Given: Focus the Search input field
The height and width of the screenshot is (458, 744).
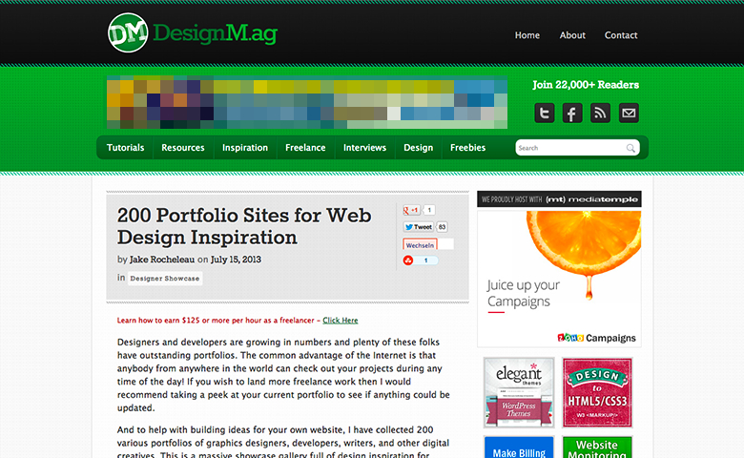Looking at the screenshot, I should pos(569,148).
